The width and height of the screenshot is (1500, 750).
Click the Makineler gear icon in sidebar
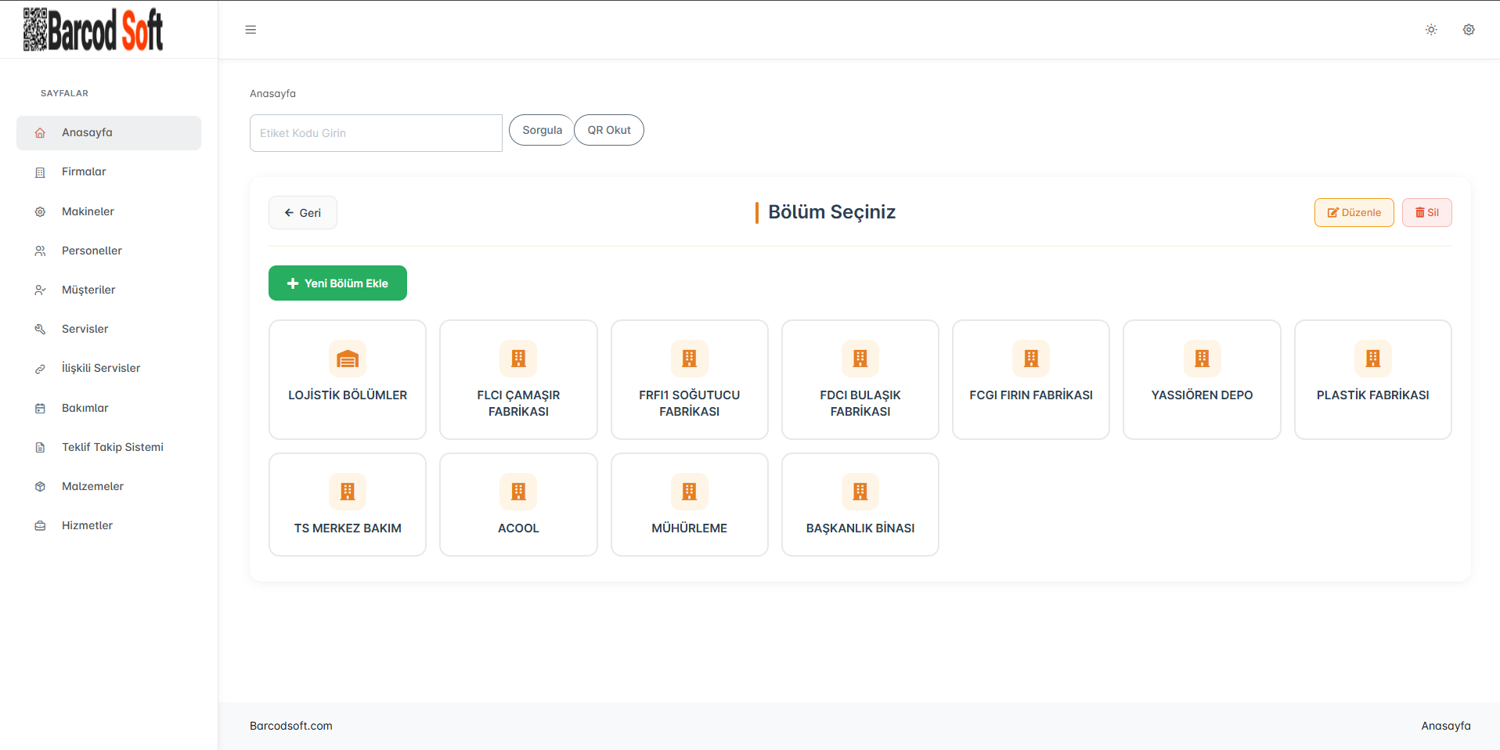[x=40, y=212]
